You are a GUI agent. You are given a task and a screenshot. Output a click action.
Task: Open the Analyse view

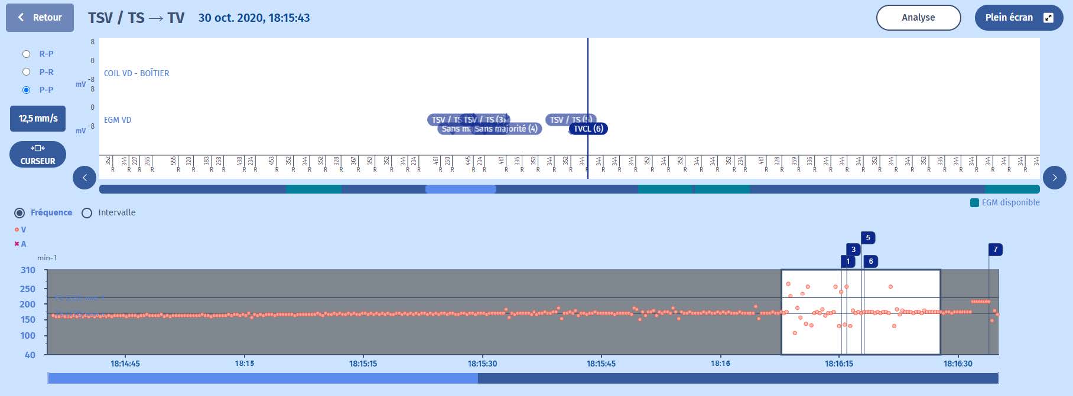(x=918, y=18)
